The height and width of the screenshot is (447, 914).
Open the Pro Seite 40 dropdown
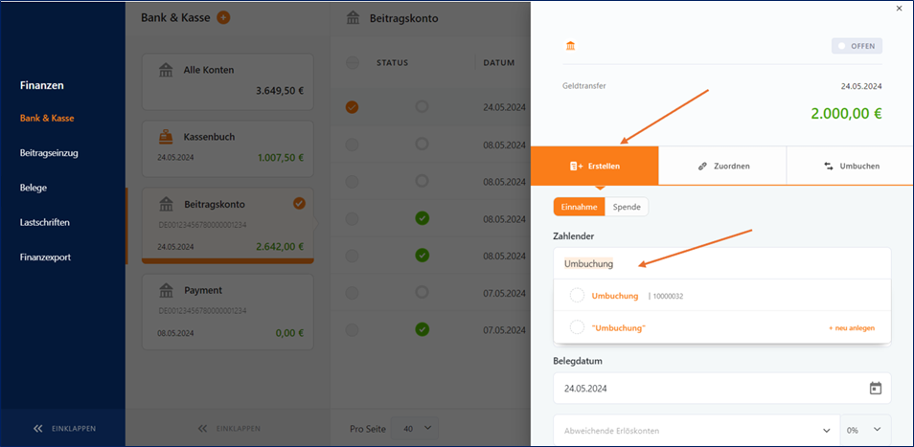416,429
